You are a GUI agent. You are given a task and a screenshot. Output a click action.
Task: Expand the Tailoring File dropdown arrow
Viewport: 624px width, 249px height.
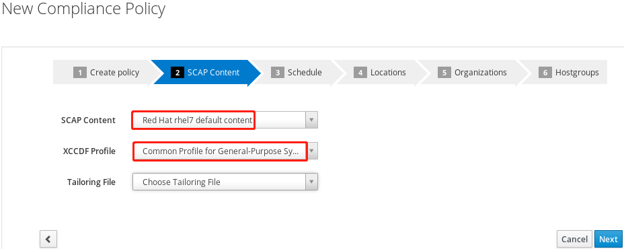[x=311, y=182]
